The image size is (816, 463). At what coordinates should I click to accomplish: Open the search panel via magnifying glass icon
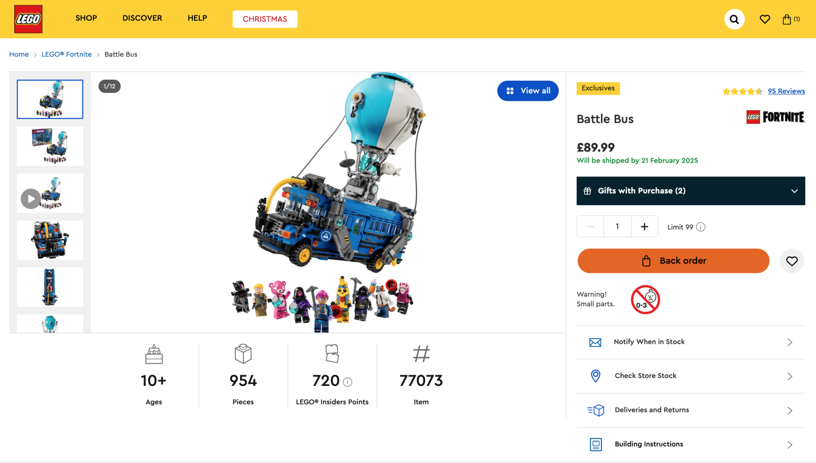(x=734, y=19)
